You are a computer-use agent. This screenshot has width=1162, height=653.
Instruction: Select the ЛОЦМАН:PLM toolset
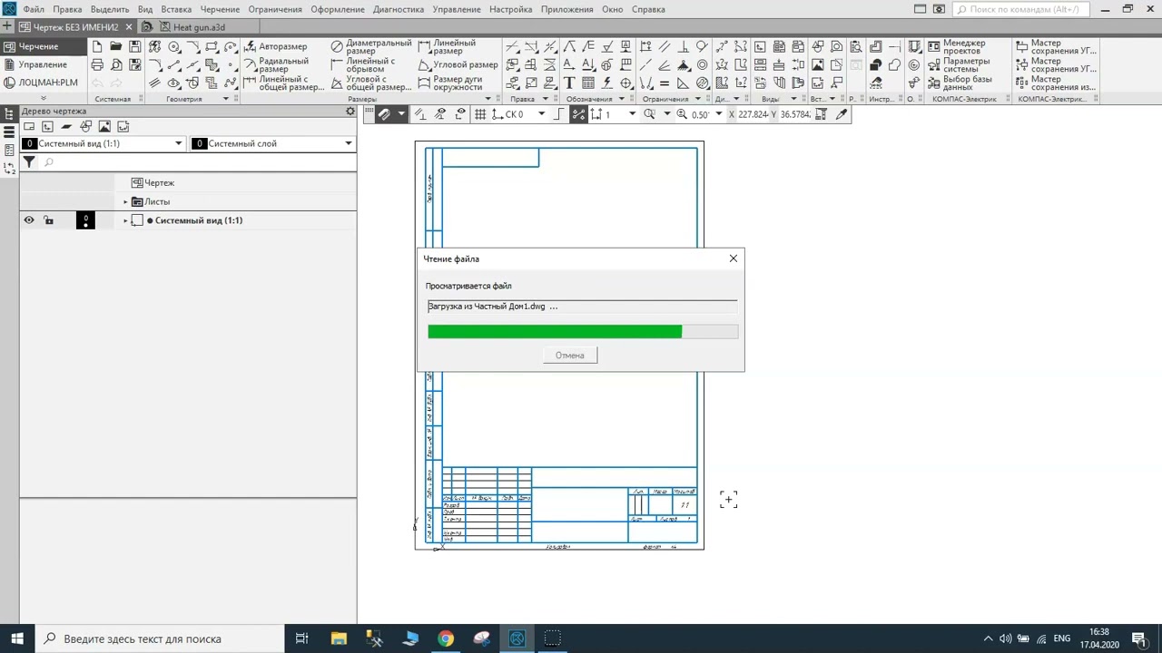[43, 83]
